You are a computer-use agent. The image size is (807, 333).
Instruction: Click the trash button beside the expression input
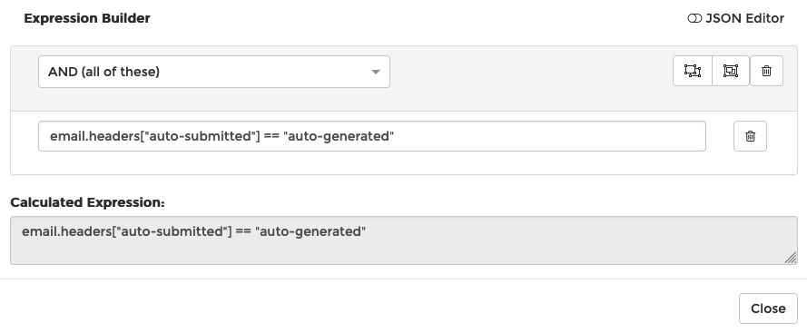(x=750, y=136)
